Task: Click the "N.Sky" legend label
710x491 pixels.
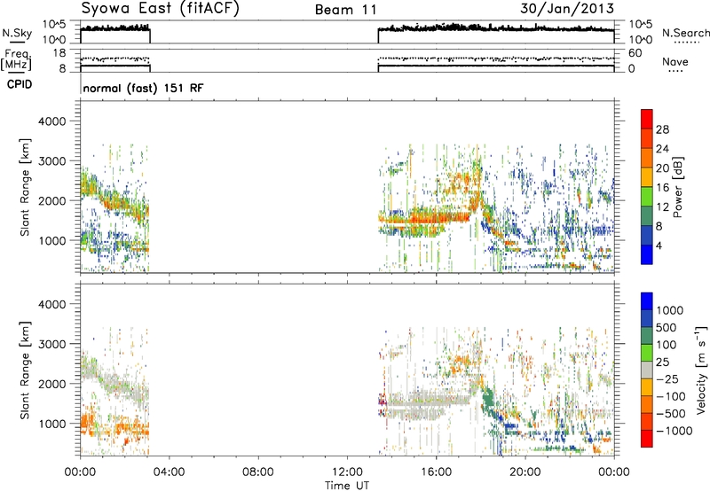Action: click(x=17, y=33)
